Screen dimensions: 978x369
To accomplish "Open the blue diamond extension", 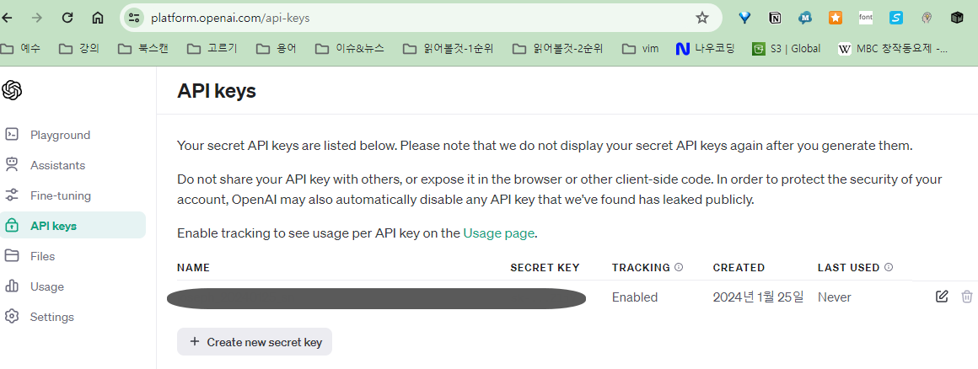I will click(x=744, y=18).
